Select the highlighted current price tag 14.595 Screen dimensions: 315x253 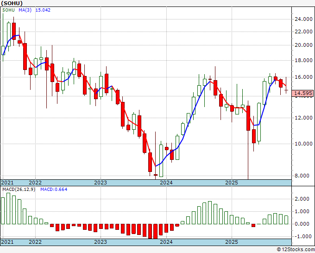(303, 93)
